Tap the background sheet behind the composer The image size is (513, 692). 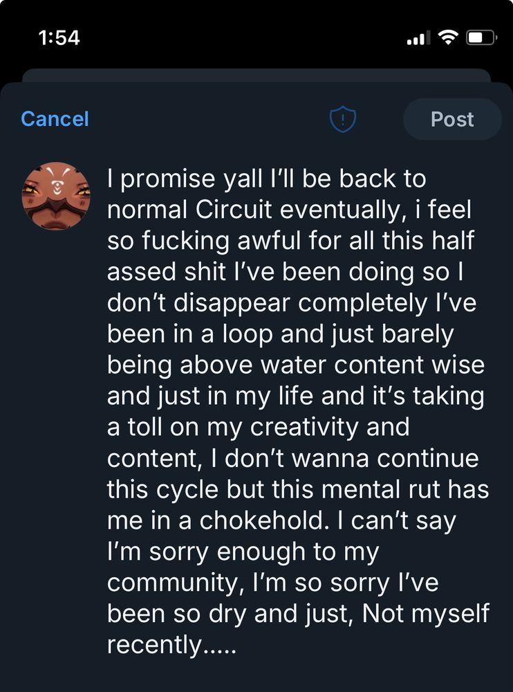tap(256, 75)
